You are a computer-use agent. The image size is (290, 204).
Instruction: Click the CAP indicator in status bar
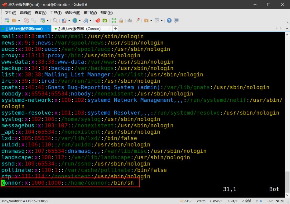pos(270,201)
